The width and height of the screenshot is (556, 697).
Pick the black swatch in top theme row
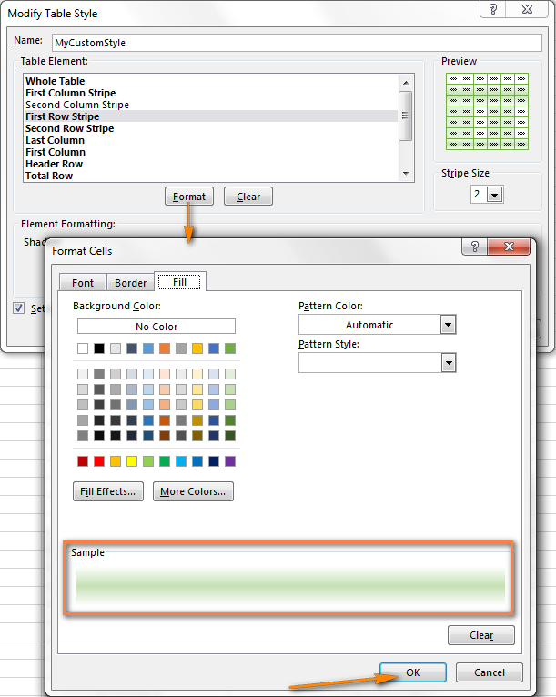(x=99, y=348)
